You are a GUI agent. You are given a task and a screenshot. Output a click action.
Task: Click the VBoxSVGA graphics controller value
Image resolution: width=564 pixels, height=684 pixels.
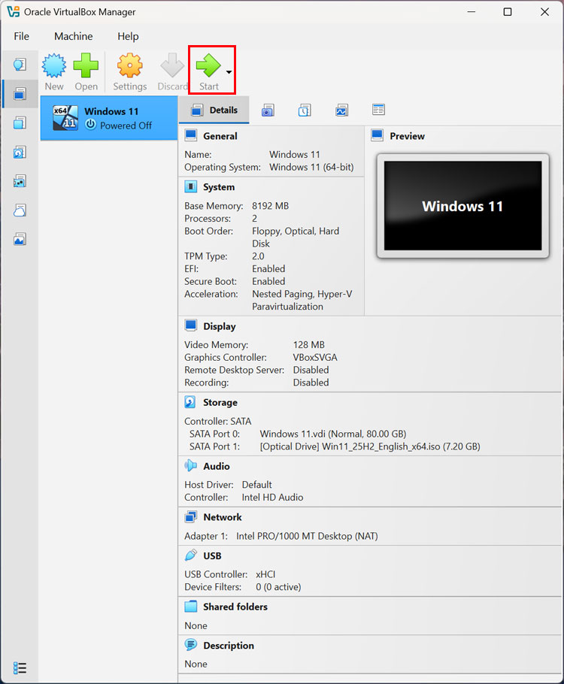tap(315, 357)
